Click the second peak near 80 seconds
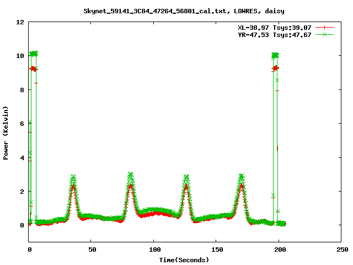The image size is (353, 265). pos(131,174)
